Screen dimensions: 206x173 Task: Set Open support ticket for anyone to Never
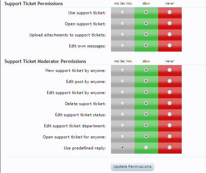170,136
